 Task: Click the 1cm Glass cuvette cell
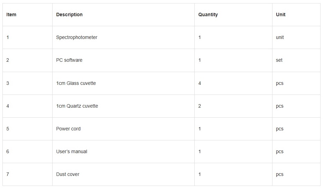coord(76,83)
